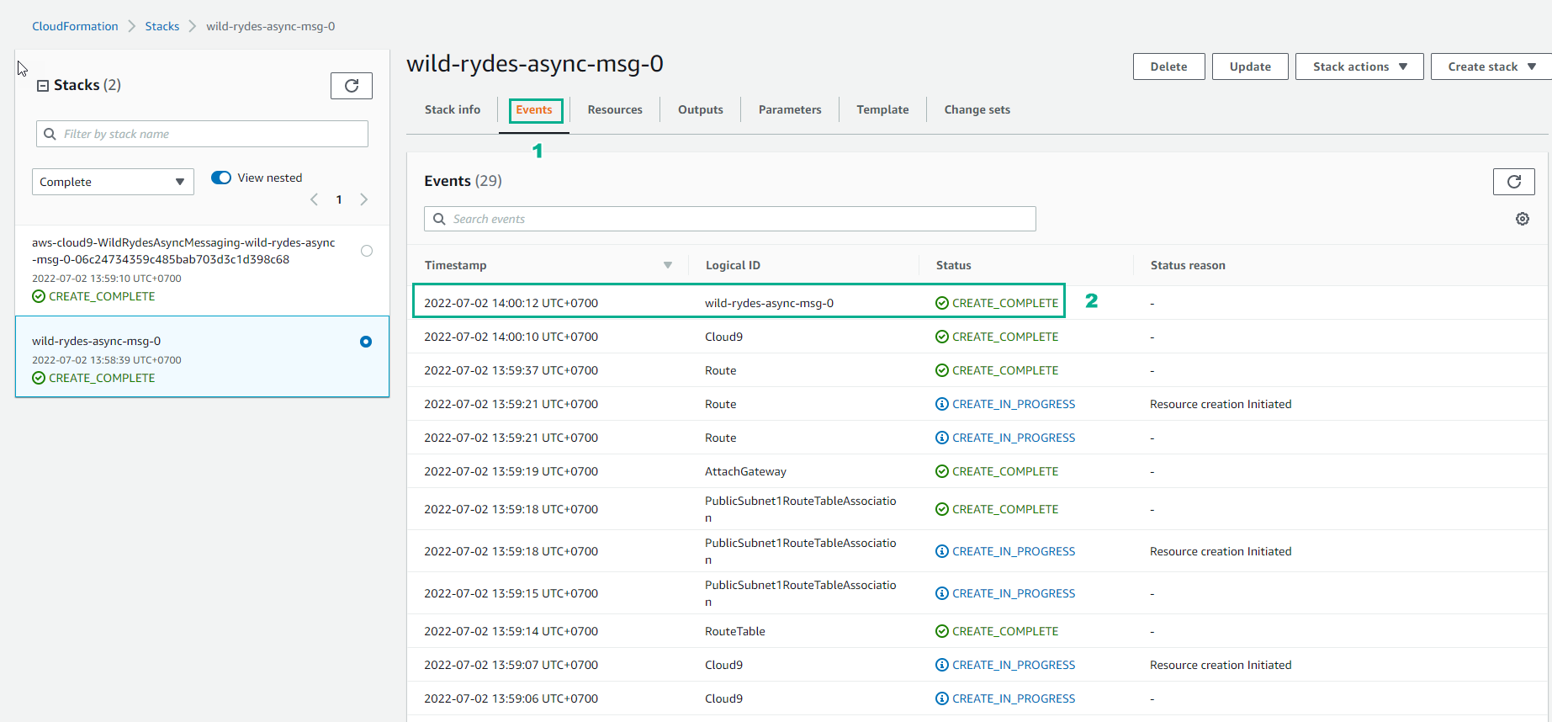
Task: Click timestamp 2022-07-02 14:00:12 in events
Action: [x=511, y=303]
